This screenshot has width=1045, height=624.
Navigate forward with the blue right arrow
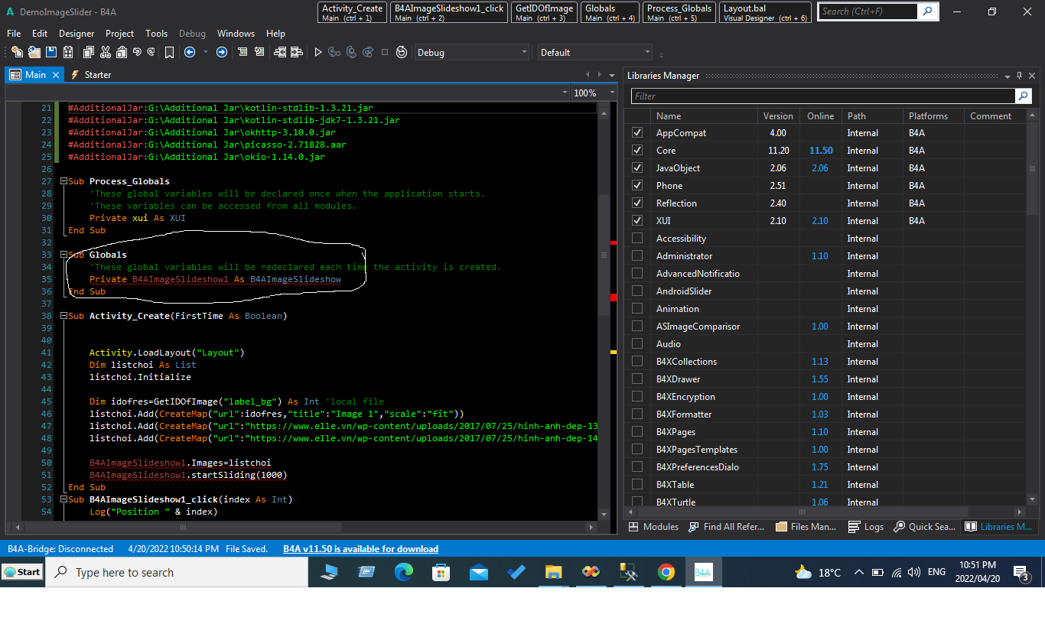[221, 52]
